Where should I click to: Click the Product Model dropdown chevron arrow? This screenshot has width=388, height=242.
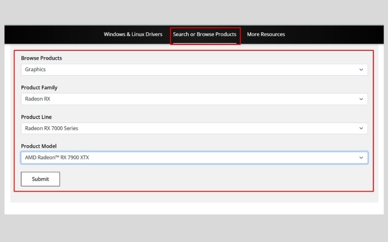(x=361, y=158)
